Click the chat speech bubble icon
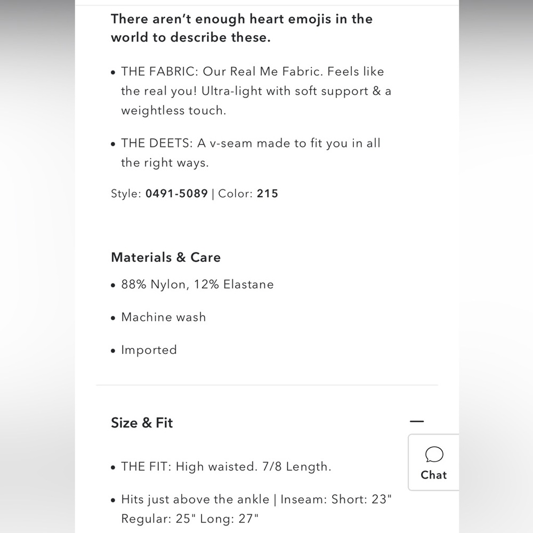This screenshot has height=533, width=533. point(434,455)
